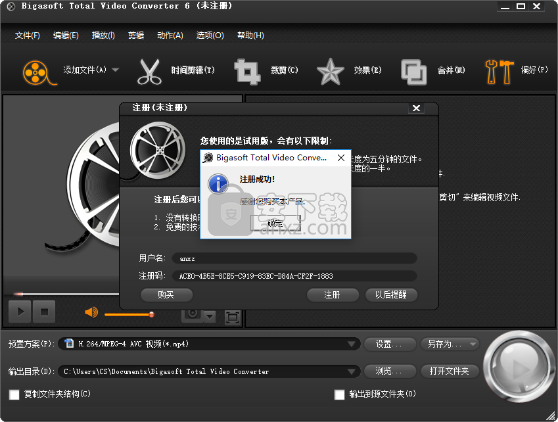Viewport: 558px width, 422px height.
Task: Click the 时间剪辑(T) toolbar label
Action: point(193,70)
